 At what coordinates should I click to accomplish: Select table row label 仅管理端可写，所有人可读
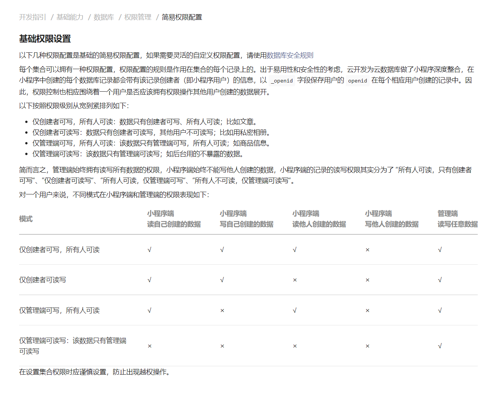[59, 311]
